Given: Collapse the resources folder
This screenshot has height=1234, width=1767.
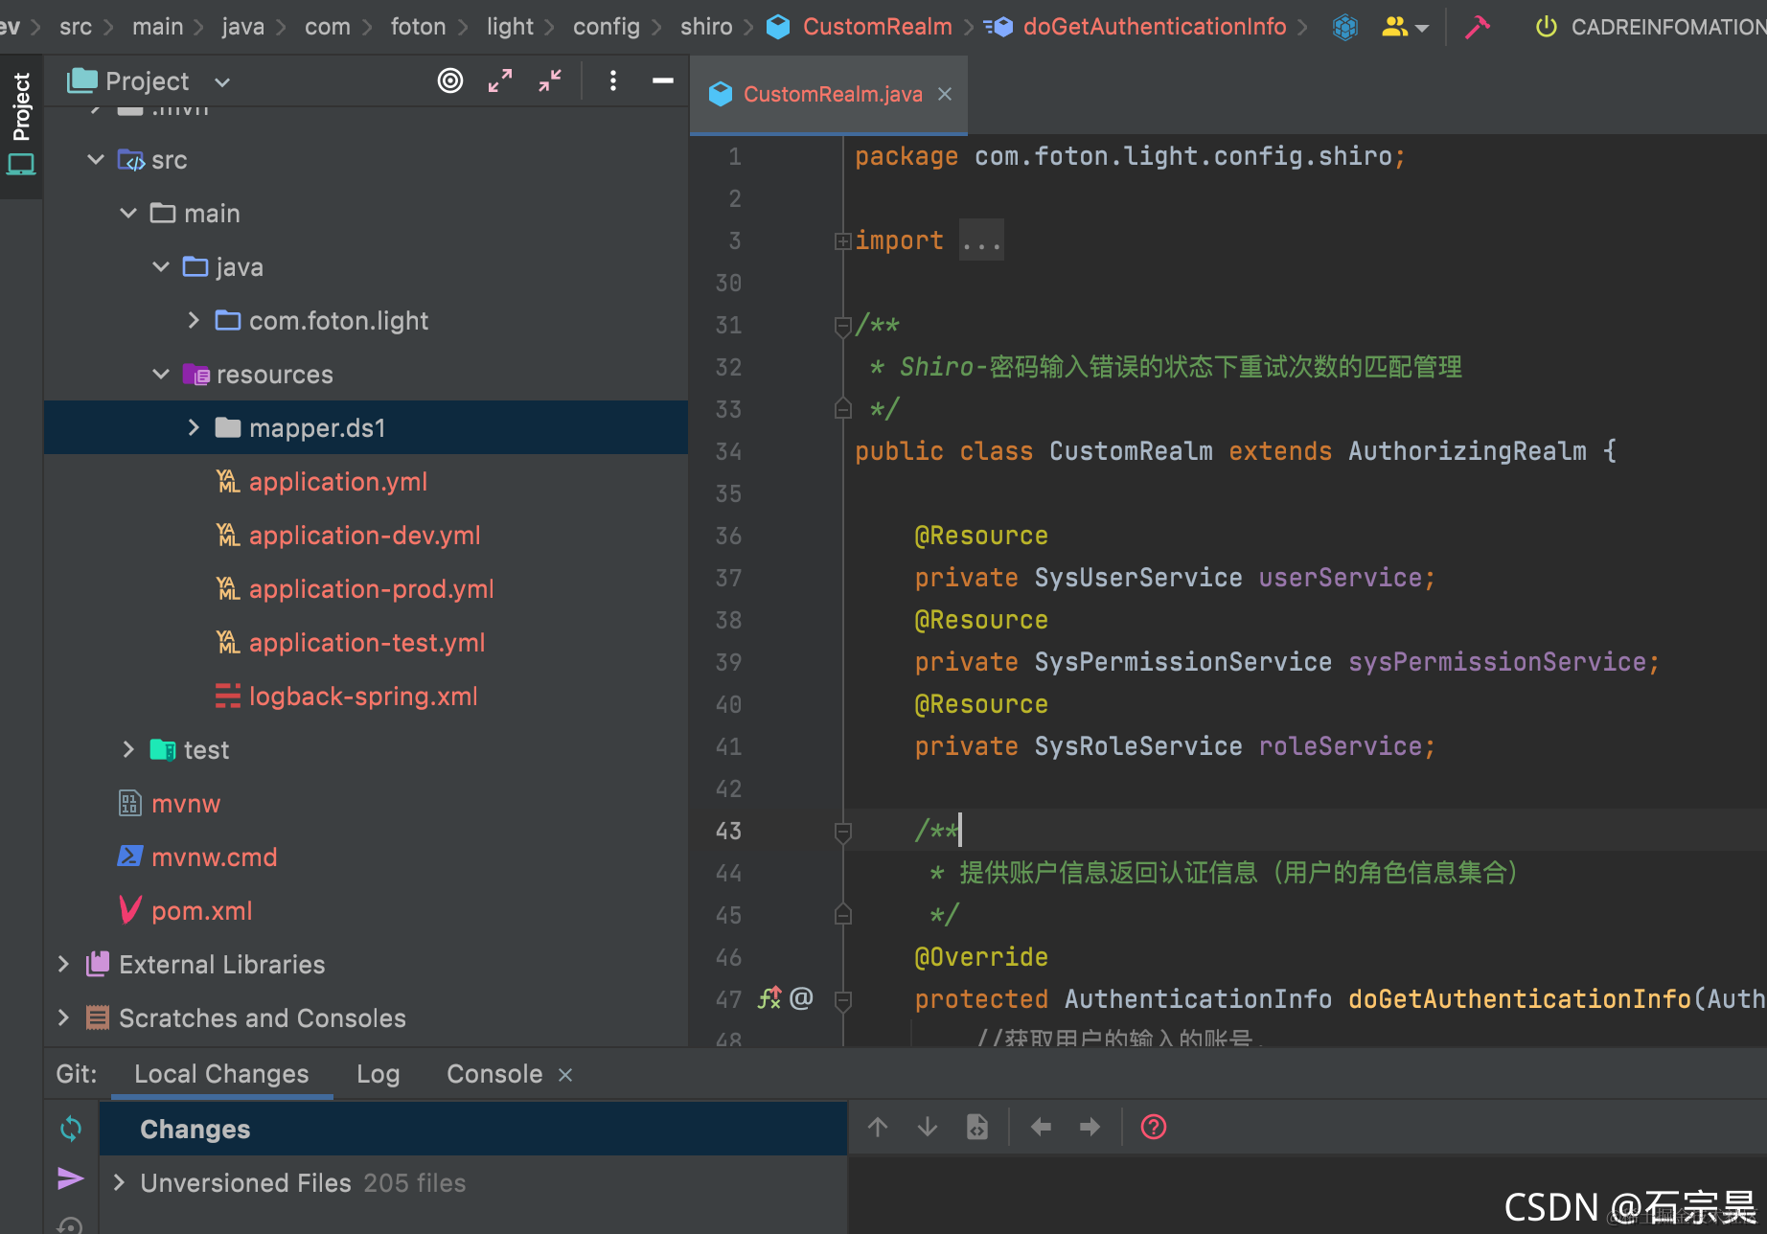Looking at the screenshot, I should pos(161,374).
